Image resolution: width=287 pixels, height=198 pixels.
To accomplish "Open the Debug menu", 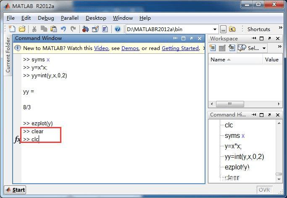I will click(46, 18).
